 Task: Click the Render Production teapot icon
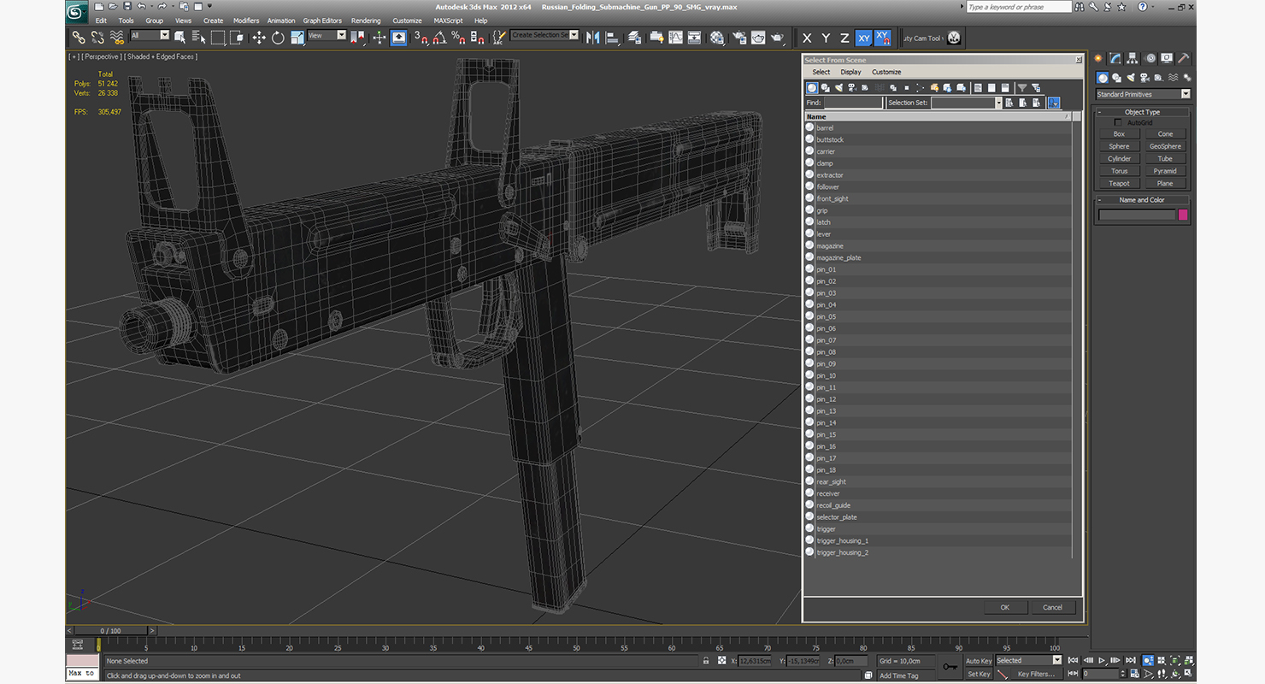click(x=777, y=38)
